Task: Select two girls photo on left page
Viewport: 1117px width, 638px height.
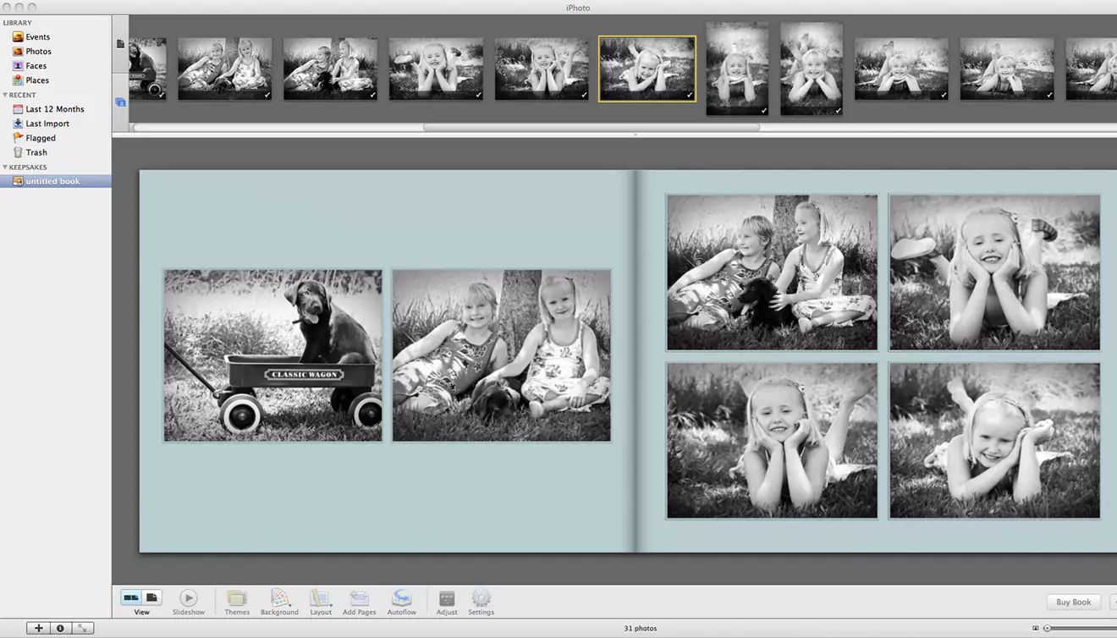Action: (x=501, y=355)
